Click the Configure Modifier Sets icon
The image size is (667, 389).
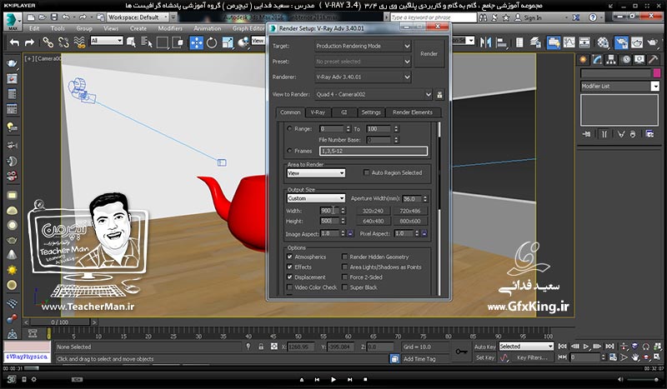tap(649, 134)
